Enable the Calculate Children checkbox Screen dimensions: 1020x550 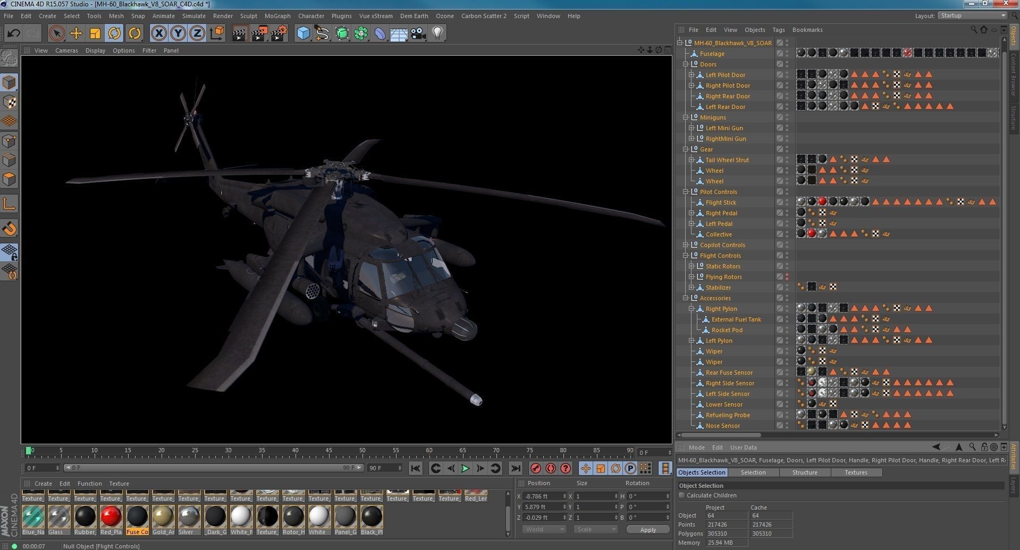click(681, 495)
